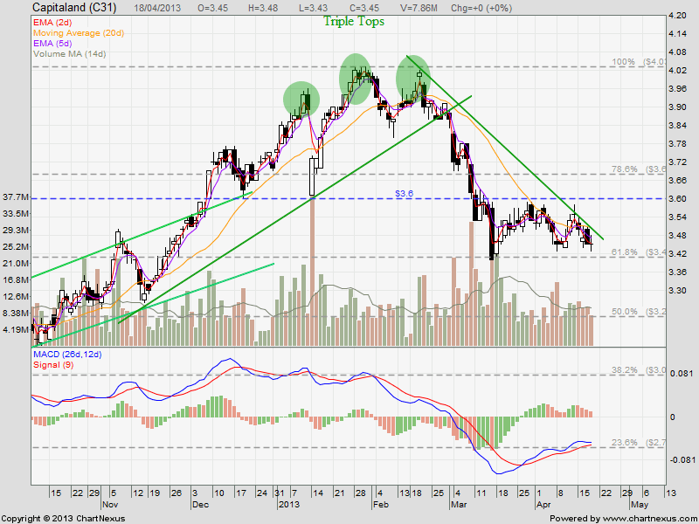Click the 61.8% Fibonacci level label
699x524 pixels.
click(639, 252)
